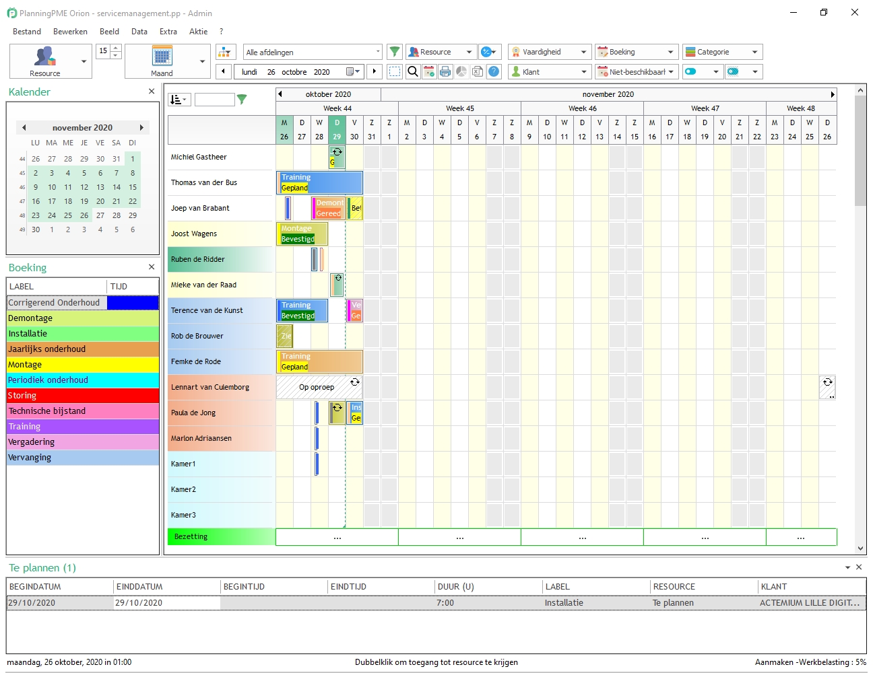Click green funnel beside resource search box

(x=242, y=100)
